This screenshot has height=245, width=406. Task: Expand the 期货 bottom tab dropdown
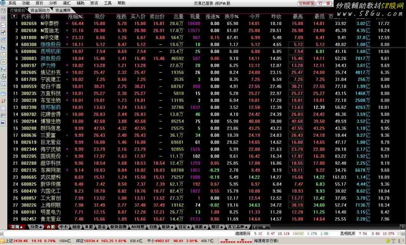(x=217, y=227)
